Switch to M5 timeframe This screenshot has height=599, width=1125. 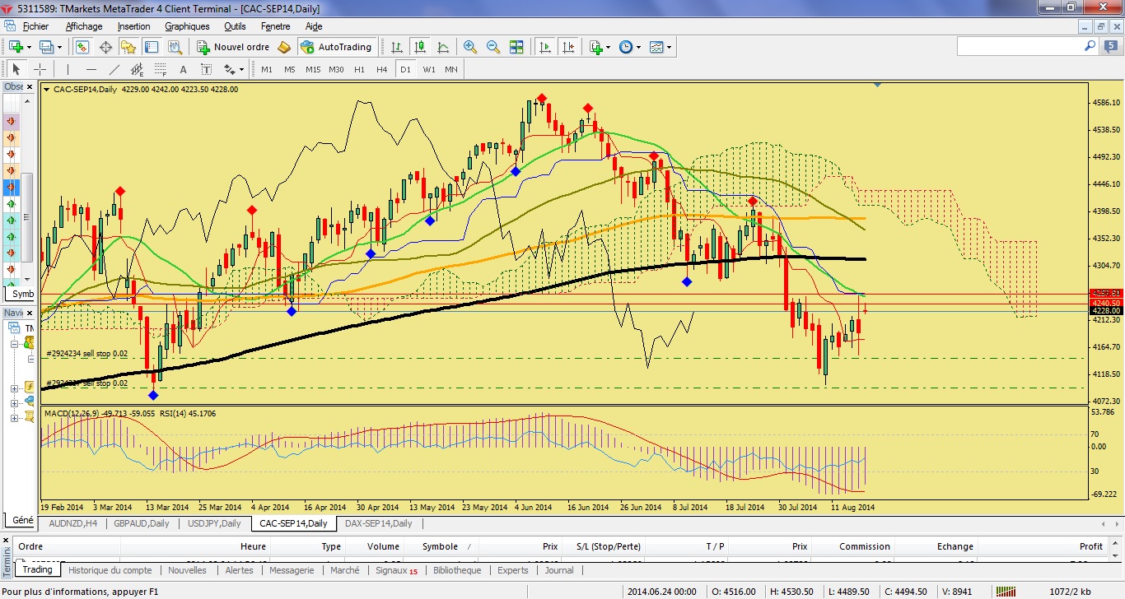290,69
